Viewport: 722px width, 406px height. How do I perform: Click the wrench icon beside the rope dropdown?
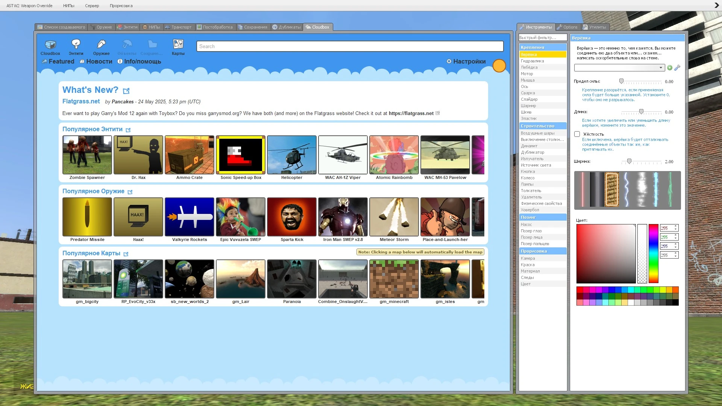pos(677,68)
